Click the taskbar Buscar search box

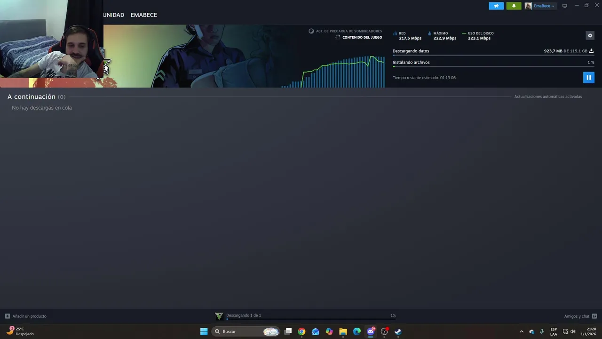pos(246,331)
